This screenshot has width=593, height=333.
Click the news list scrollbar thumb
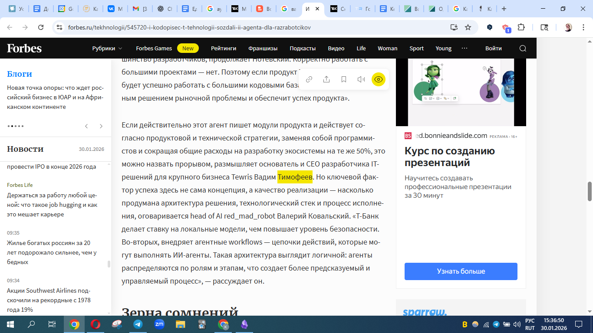[109, 264]
